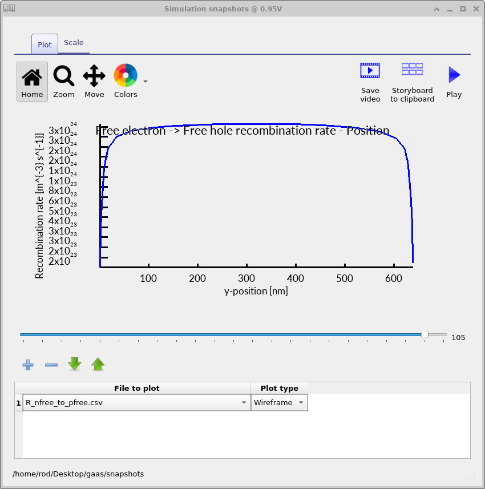Remove the selected plot row
485x489 pixels.
51,365
